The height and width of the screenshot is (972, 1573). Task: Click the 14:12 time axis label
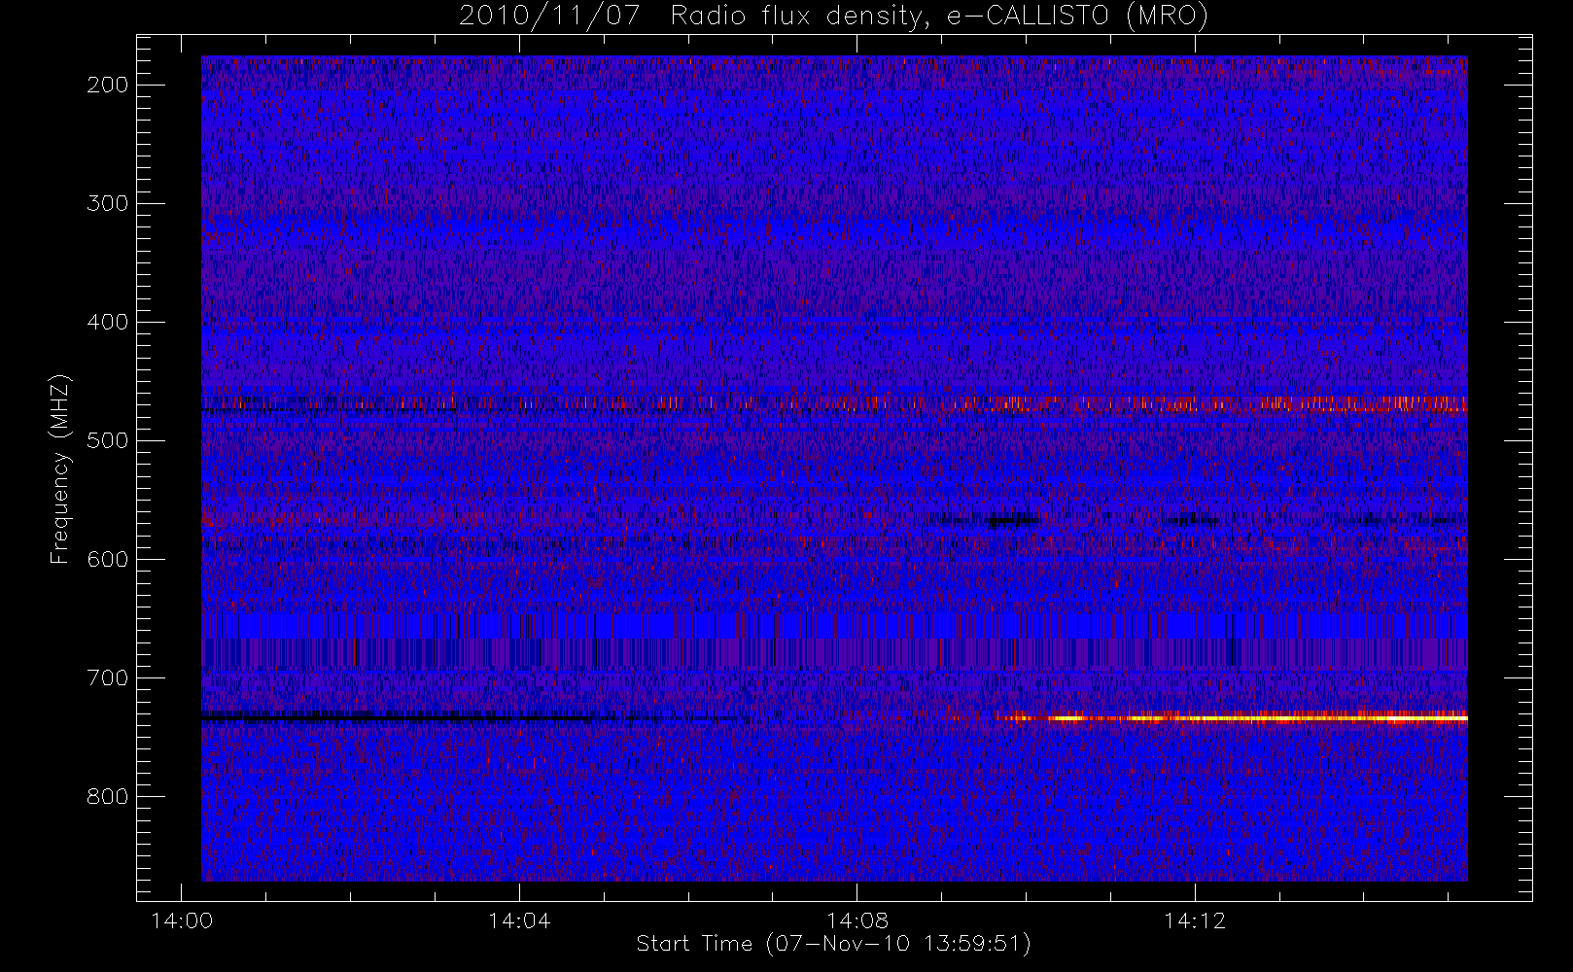point(1195,920)
